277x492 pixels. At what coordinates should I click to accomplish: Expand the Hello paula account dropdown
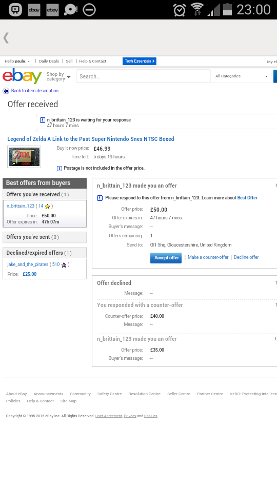coord(17,61)
